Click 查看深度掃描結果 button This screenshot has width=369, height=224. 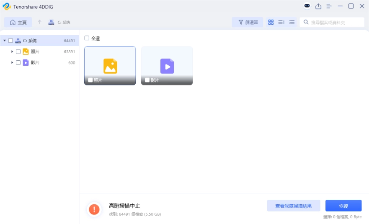point(294,206)
